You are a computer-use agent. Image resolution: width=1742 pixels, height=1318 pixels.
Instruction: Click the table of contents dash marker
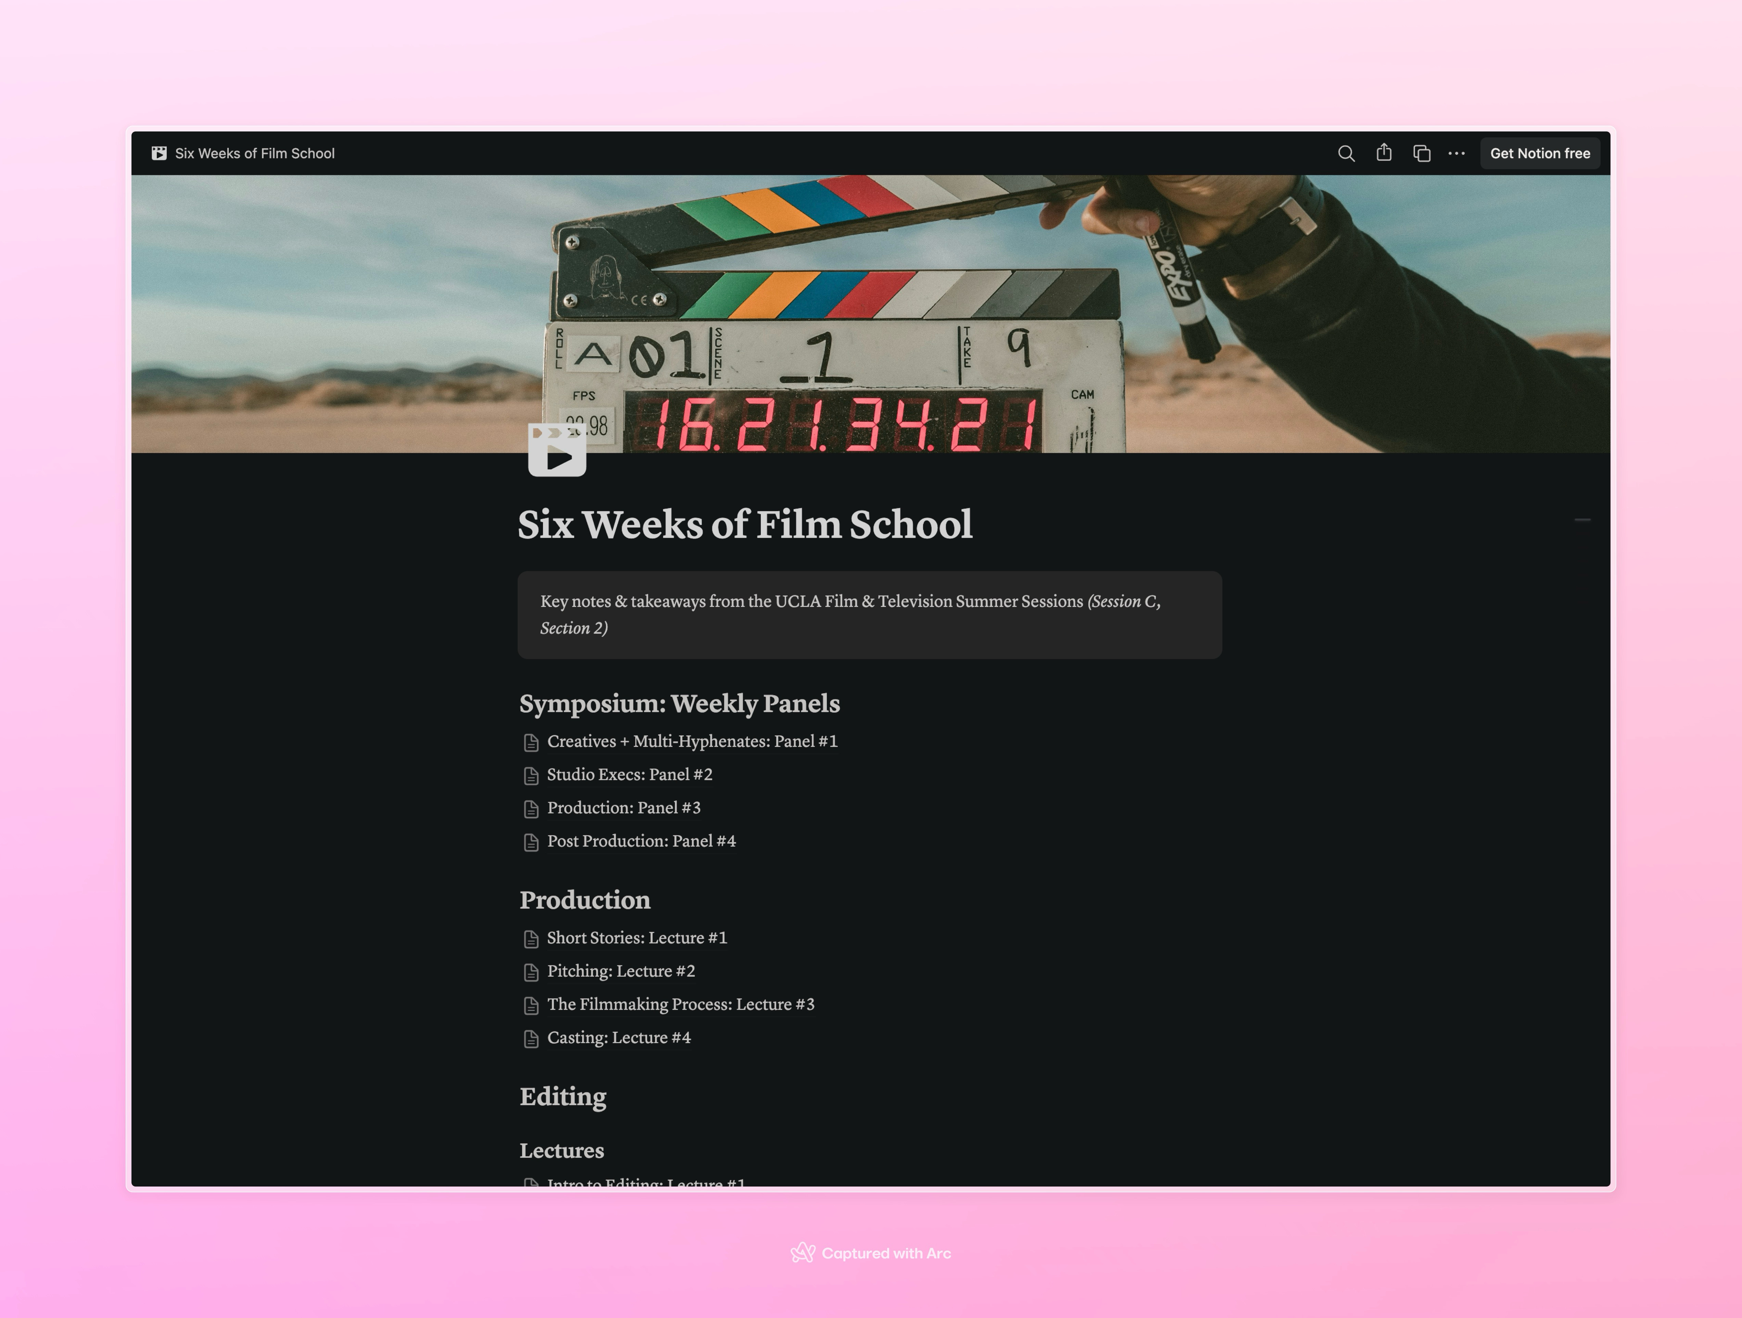coord(1582,520)
